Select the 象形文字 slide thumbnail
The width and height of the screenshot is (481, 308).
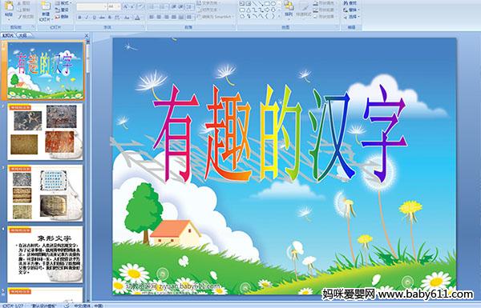pos(45,254)
